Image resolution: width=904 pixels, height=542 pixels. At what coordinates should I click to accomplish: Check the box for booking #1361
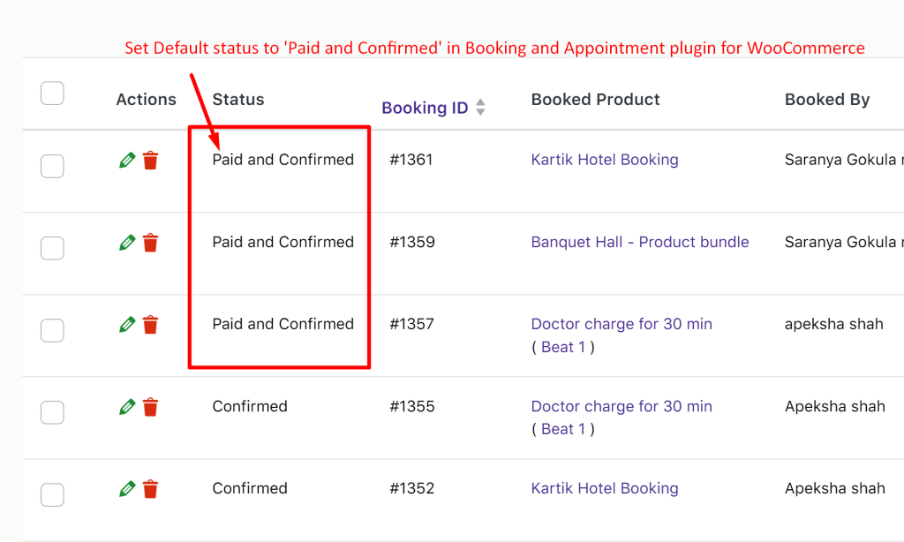[x=52, y=166]
